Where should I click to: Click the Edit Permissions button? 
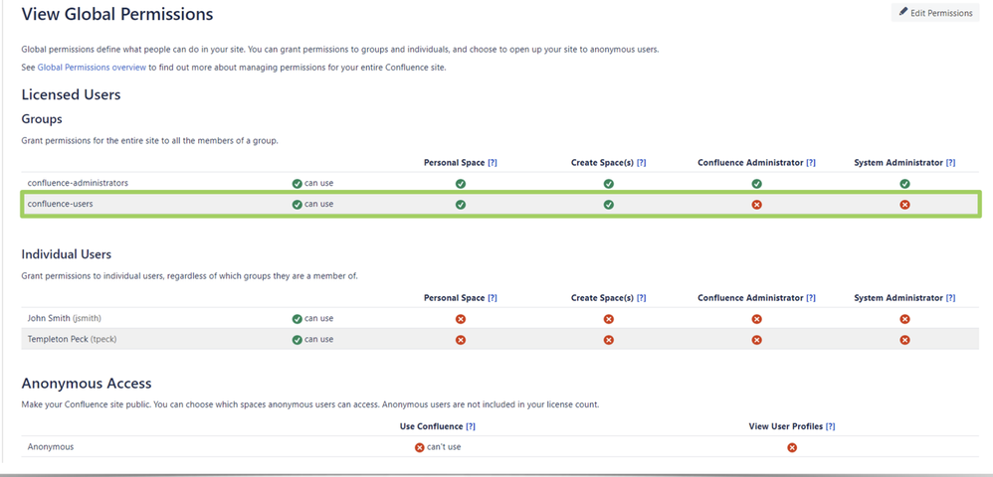(x=934, y=13)
